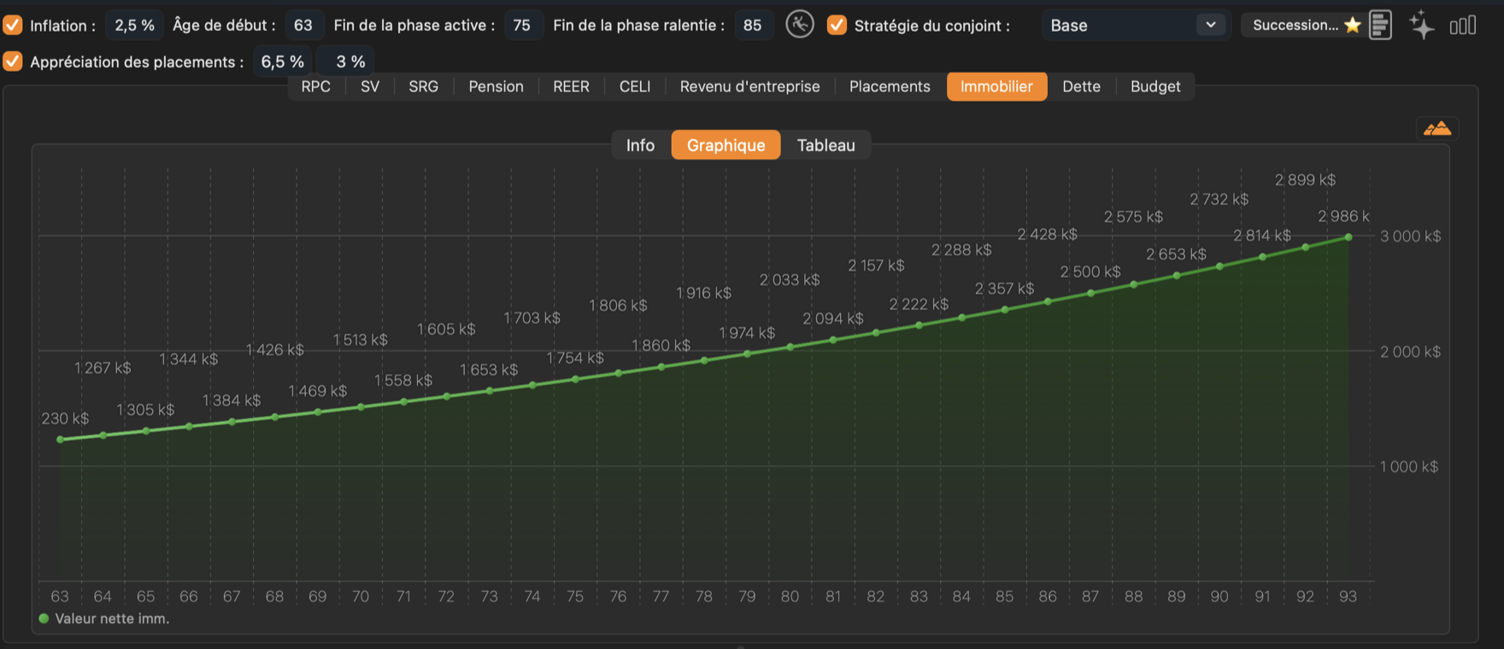Open the document report icon
This screenshot has height=649, width=1504.
click(1380, 25)
